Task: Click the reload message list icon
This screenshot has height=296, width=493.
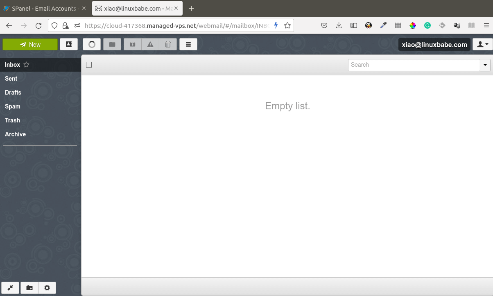Action: (92, 44)
